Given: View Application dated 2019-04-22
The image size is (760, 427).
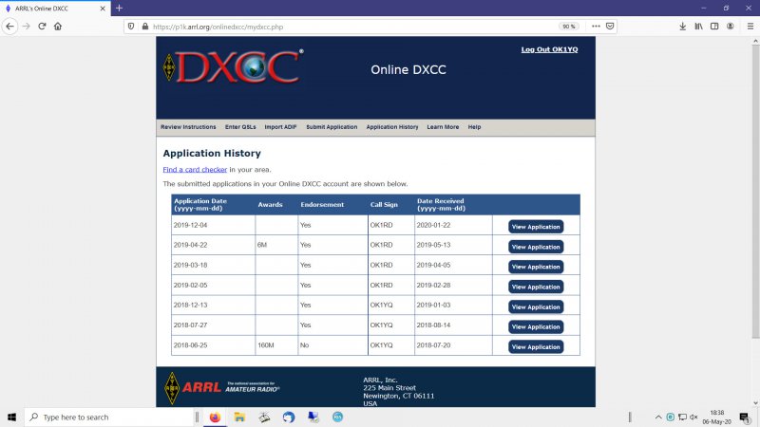Looking at the screenshot, I should 536,247.
